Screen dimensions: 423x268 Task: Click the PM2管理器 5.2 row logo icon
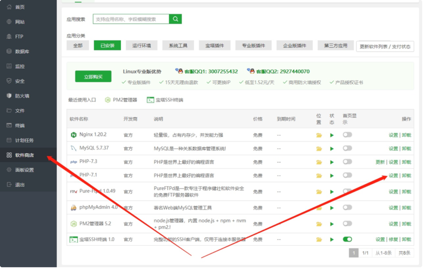[74, 224]
